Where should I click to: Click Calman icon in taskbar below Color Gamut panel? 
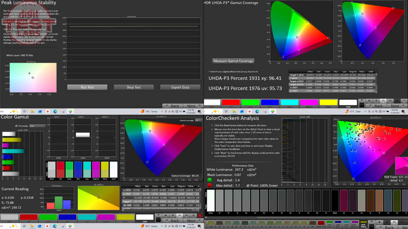tap(70, 226)
